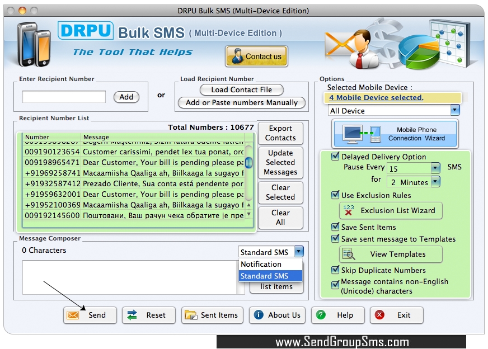This screenshot has width=488, height=349.
Task: Click the macOS zoom window button
Action: [x=34, y=11]
